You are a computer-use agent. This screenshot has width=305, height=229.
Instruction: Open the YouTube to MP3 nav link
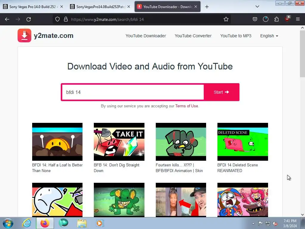pos(236,36)
